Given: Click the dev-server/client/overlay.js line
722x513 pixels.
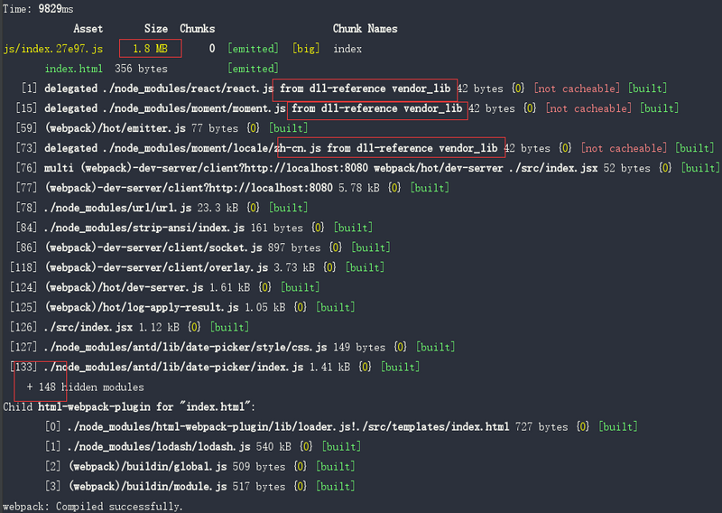Looking at the screenshot, I should coord(197,267).
